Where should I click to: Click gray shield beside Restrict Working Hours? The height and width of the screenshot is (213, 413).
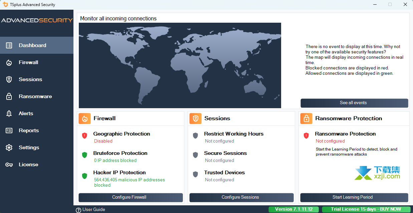coord(196,136)
